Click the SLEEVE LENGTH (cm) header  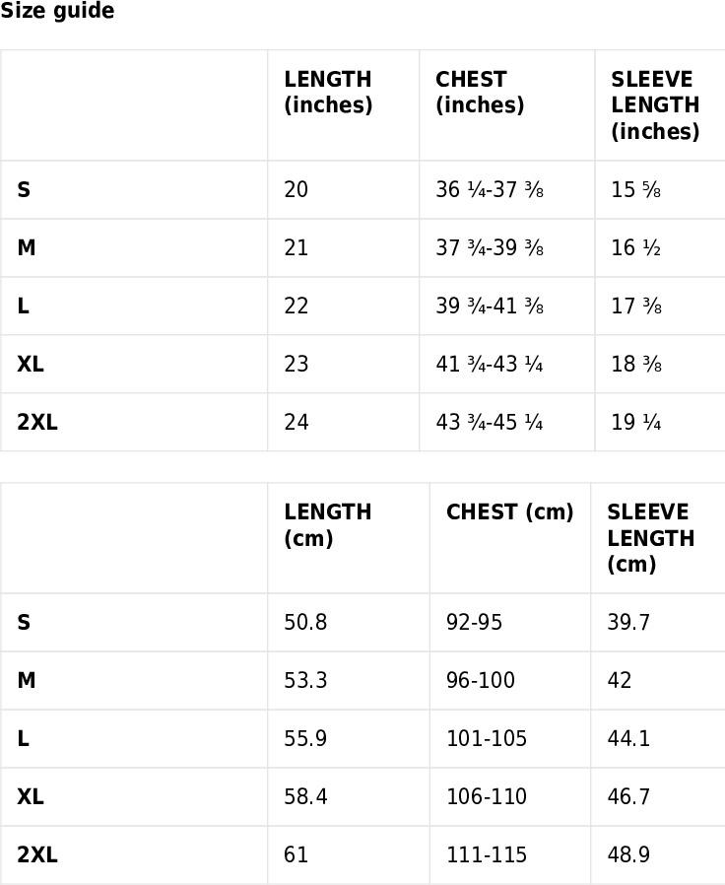click(x=650, y=538)
